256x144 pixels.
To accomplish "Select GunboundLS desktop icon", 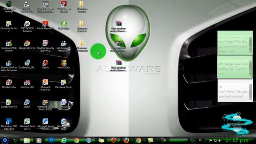I will point(27,84).
